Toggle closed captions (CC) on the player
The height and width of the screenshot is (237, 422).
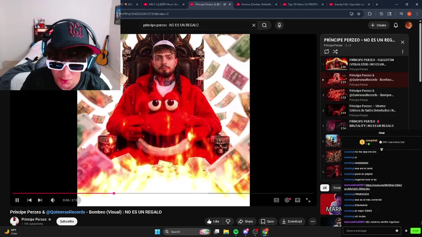tap(277, 200)
